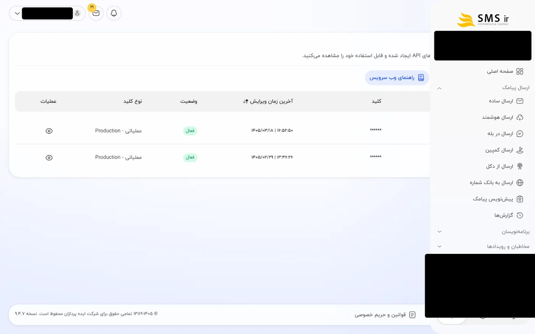Open ارسال کمپین campaign icon
The width and height of the screenshot is (535, 334).
point(520,150)
